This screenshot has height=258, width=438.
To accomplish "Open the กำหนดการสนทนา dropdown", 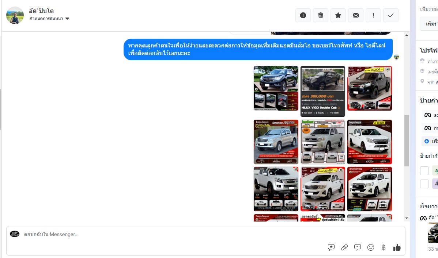I will click(49, 18).
